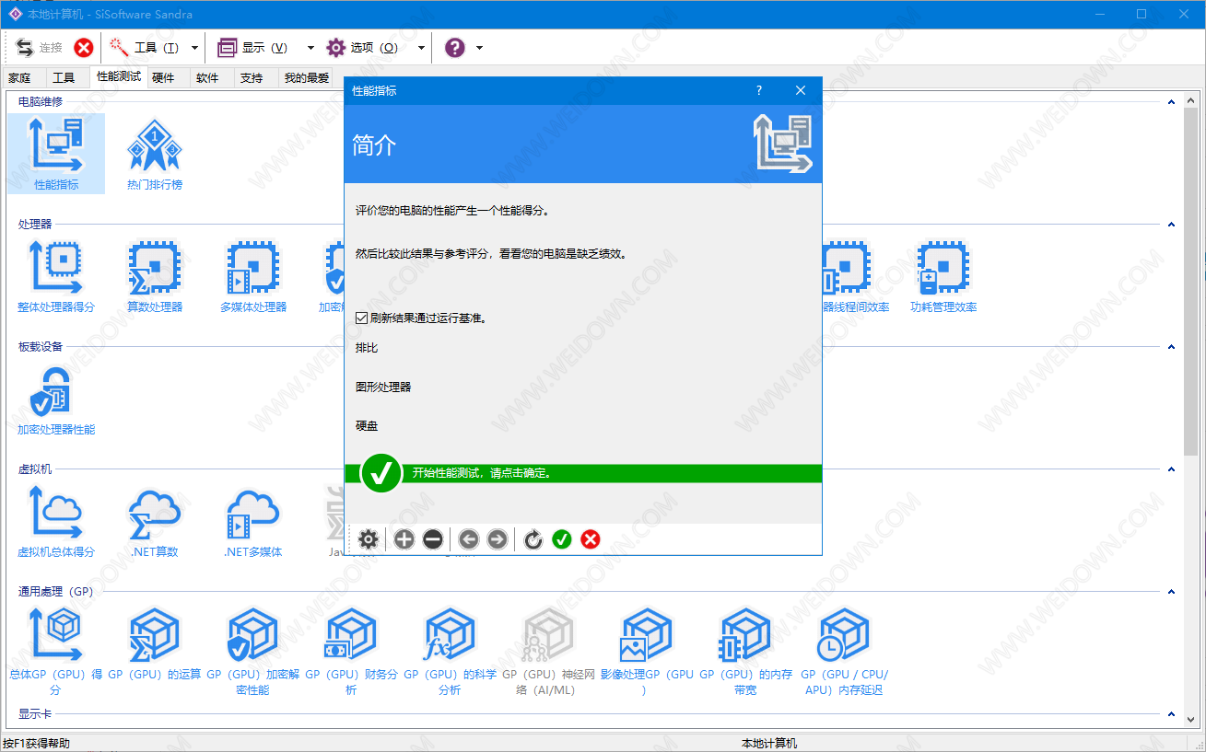Collapse the 处理器 section
The image size is (1206, 752).
(1172, 224)
